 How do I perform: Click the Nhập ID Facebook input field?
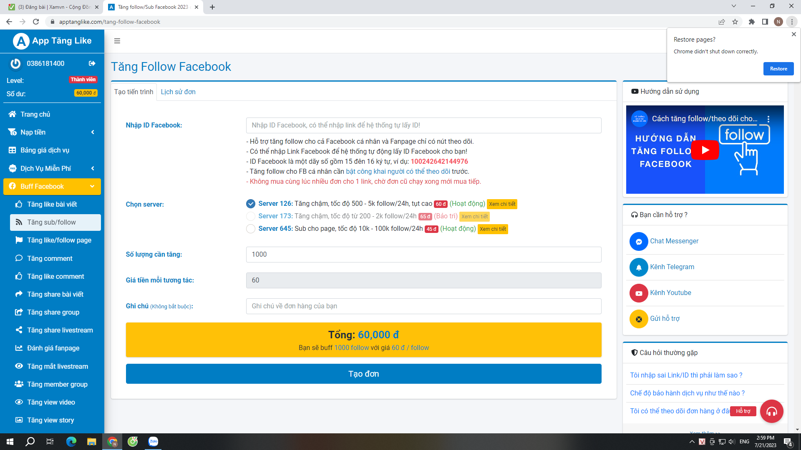[x=423, y=125]
